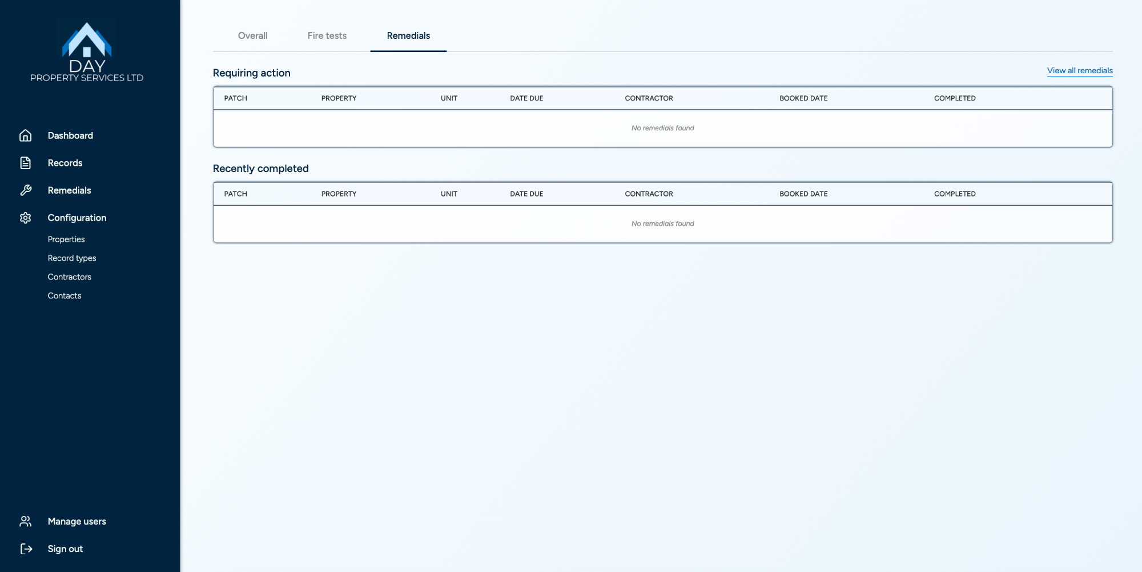Click the Remedials wrench icon
This screenshot has height=572, width=1142.
pos(26,190)
